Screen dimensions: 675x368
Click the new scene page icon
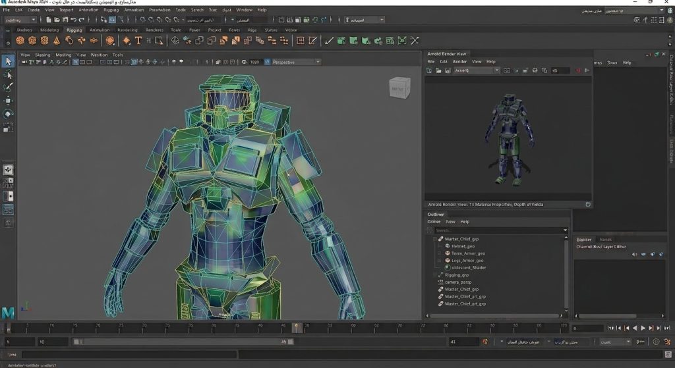point(49,20)
